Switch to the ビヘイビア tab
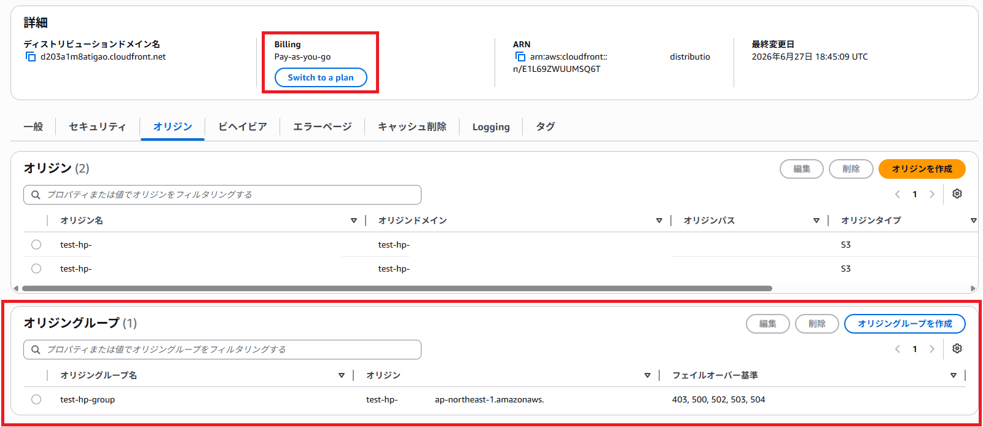 tap(243, 127)
